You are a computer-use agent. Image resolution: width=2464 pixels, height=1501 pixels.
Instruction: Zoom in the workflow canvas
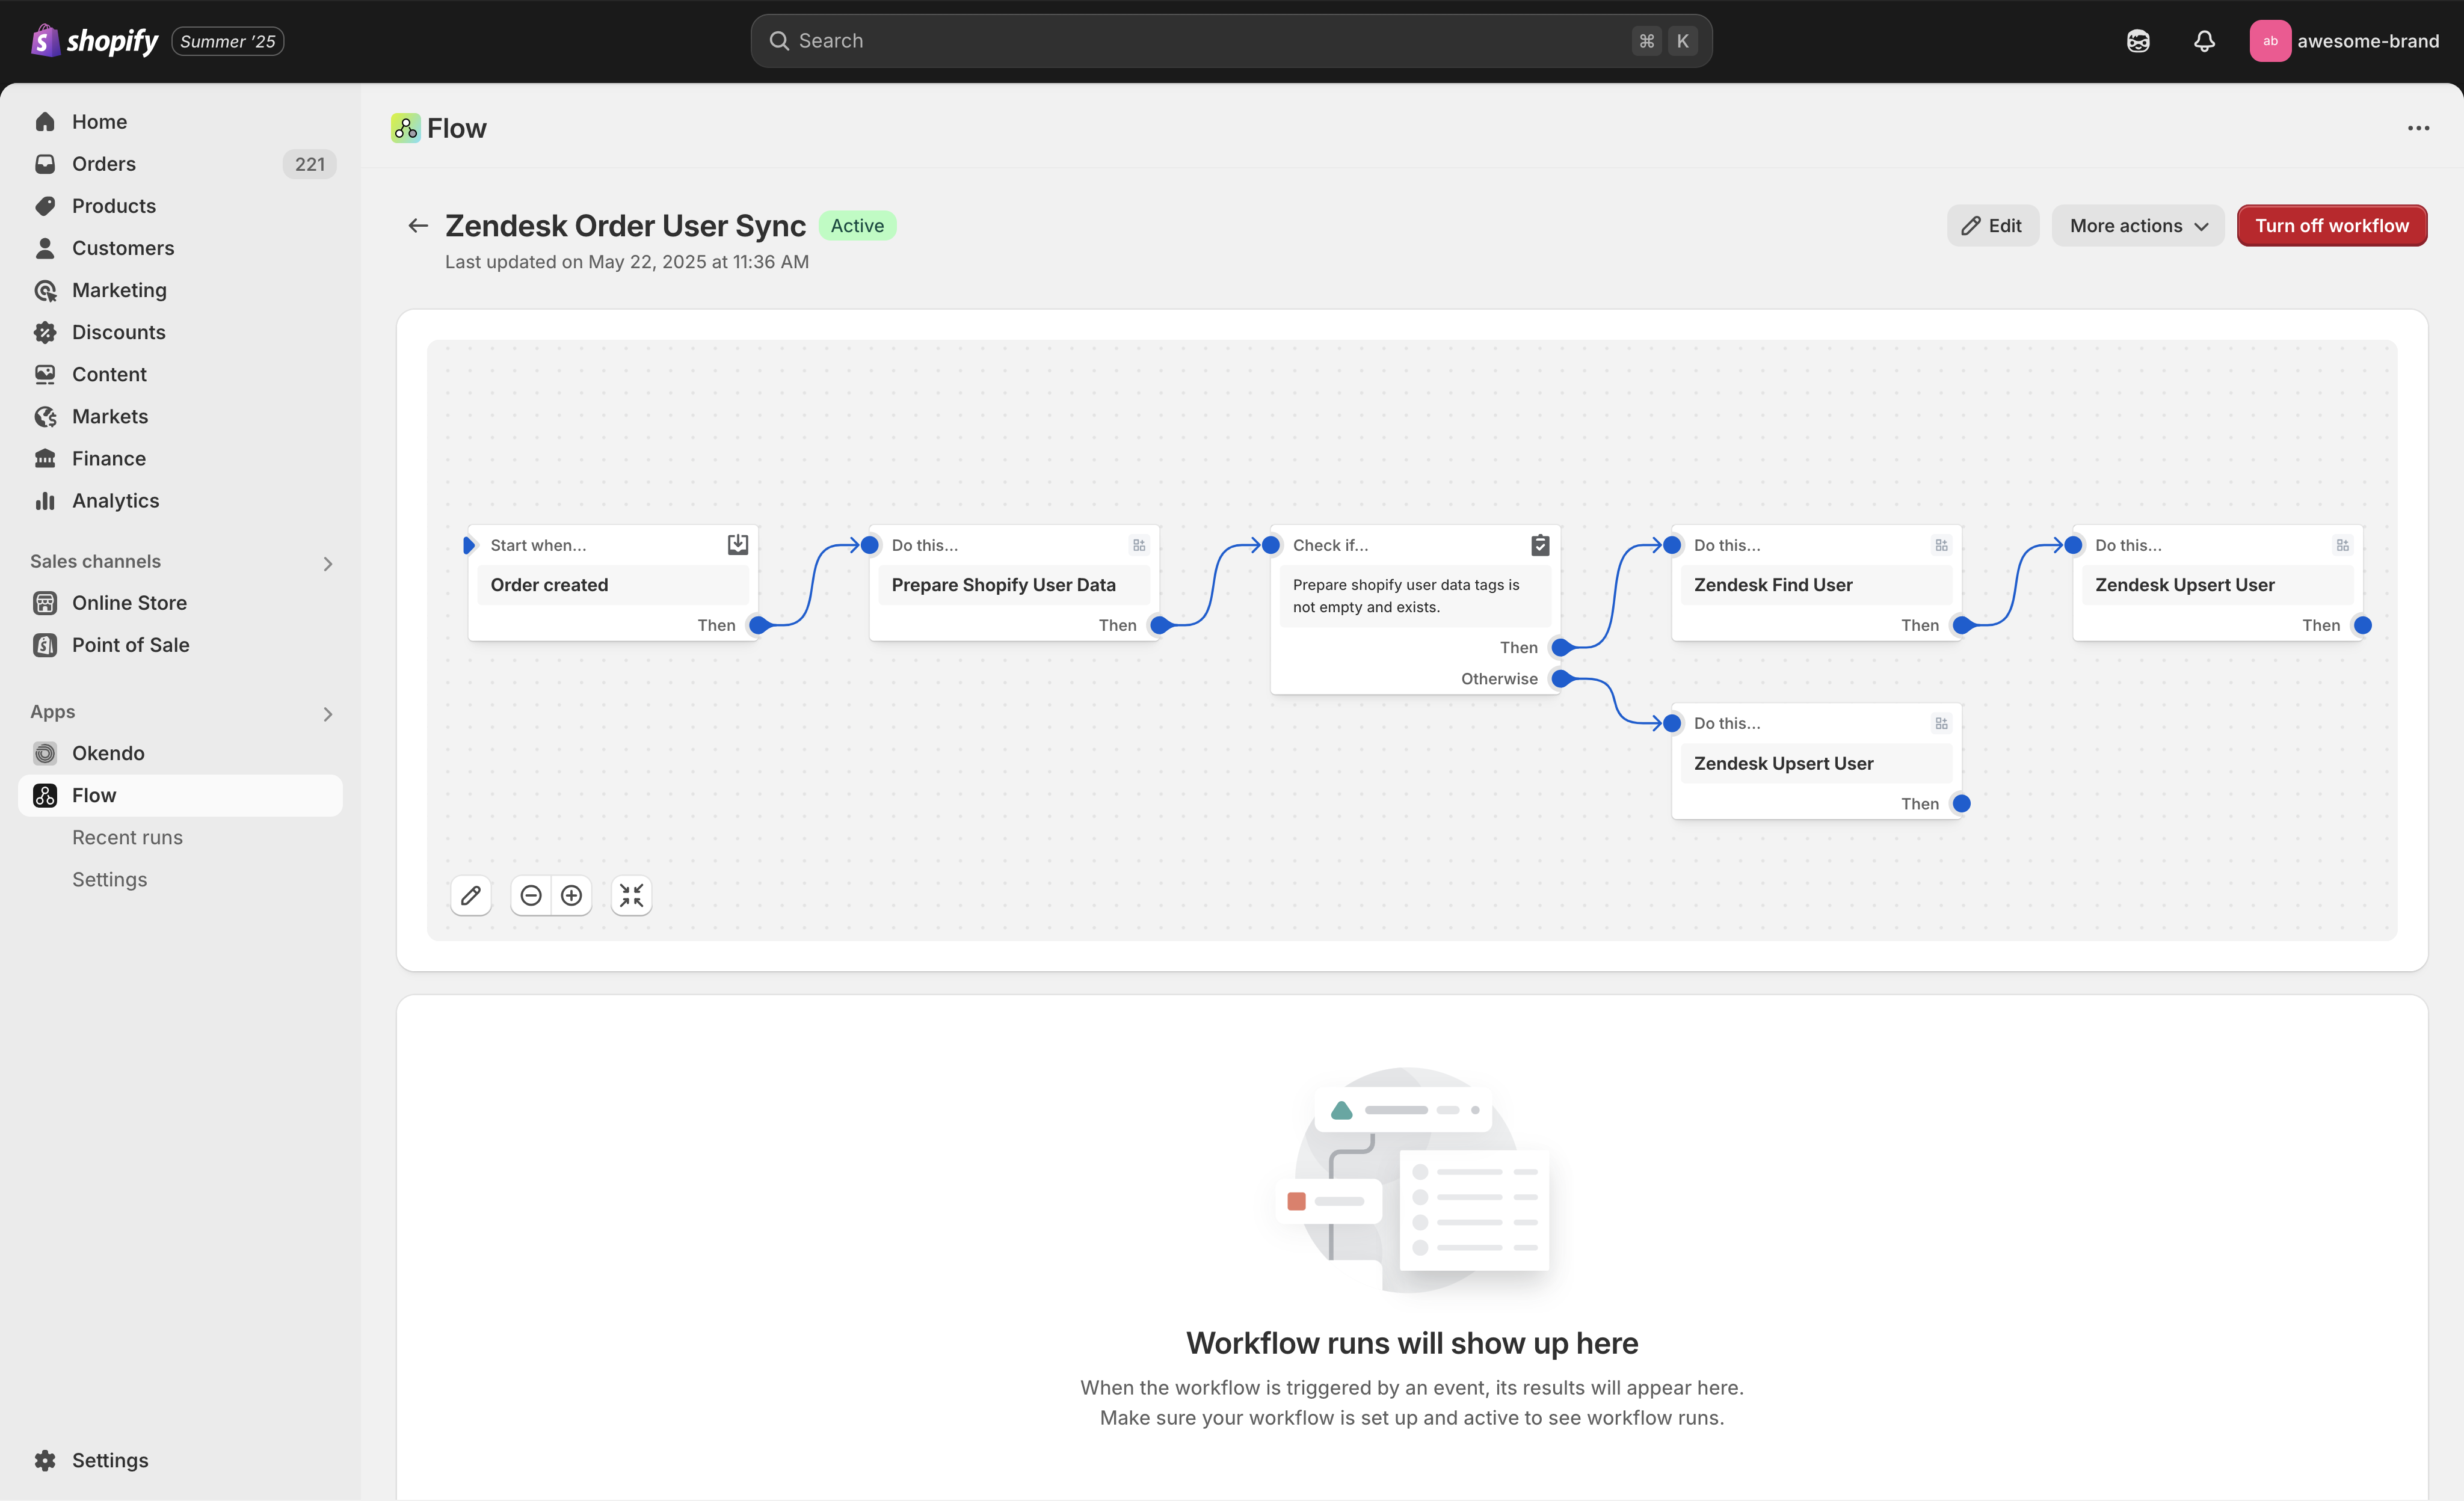coord(571,895)
